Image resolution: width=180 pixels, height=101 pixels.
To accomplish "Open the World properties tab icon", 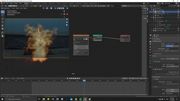I will pos(150,52).
